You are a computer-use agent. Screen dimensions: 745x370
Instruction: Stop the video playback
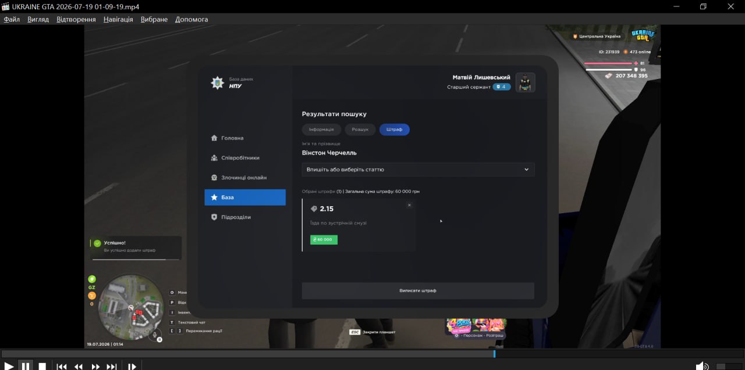point(42,366)
